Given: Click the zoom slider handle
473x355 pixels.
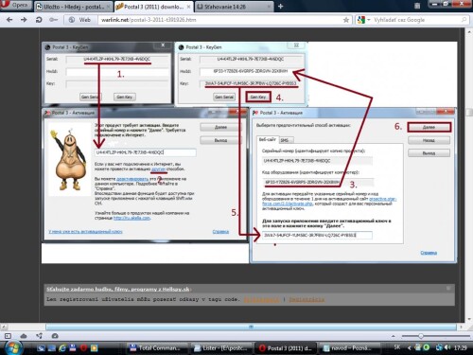Looking at the screenshot, I should click(x=421, y=336).
